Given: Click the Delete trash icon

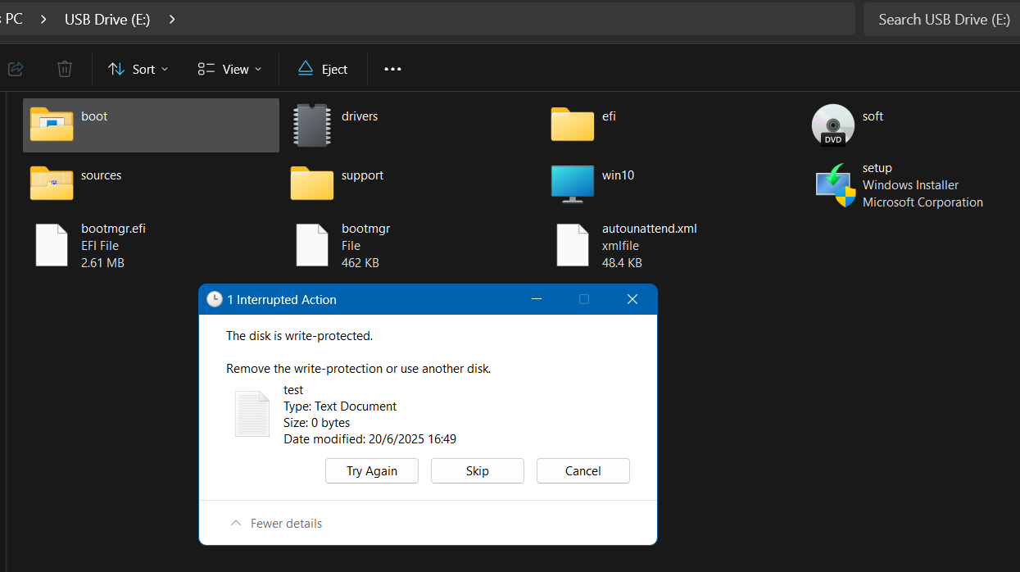Looking at the screenshot, I should (x=65, y=69).
